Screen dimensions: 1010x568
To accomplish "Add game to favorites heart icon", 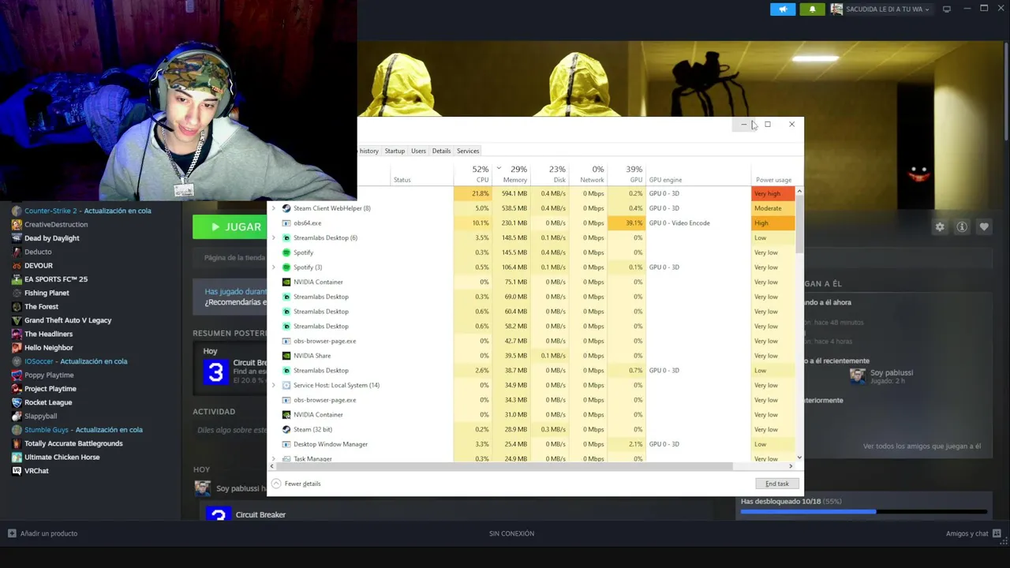I will (984, 226).
